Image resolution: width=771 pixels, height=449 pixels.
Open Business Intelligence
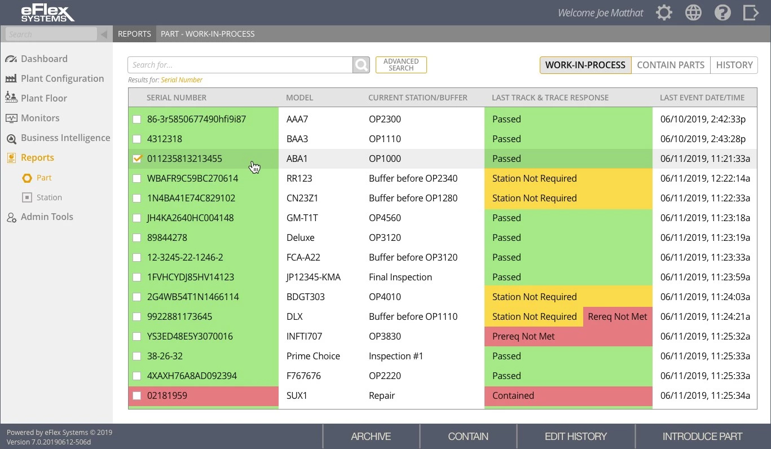(65, 138)
